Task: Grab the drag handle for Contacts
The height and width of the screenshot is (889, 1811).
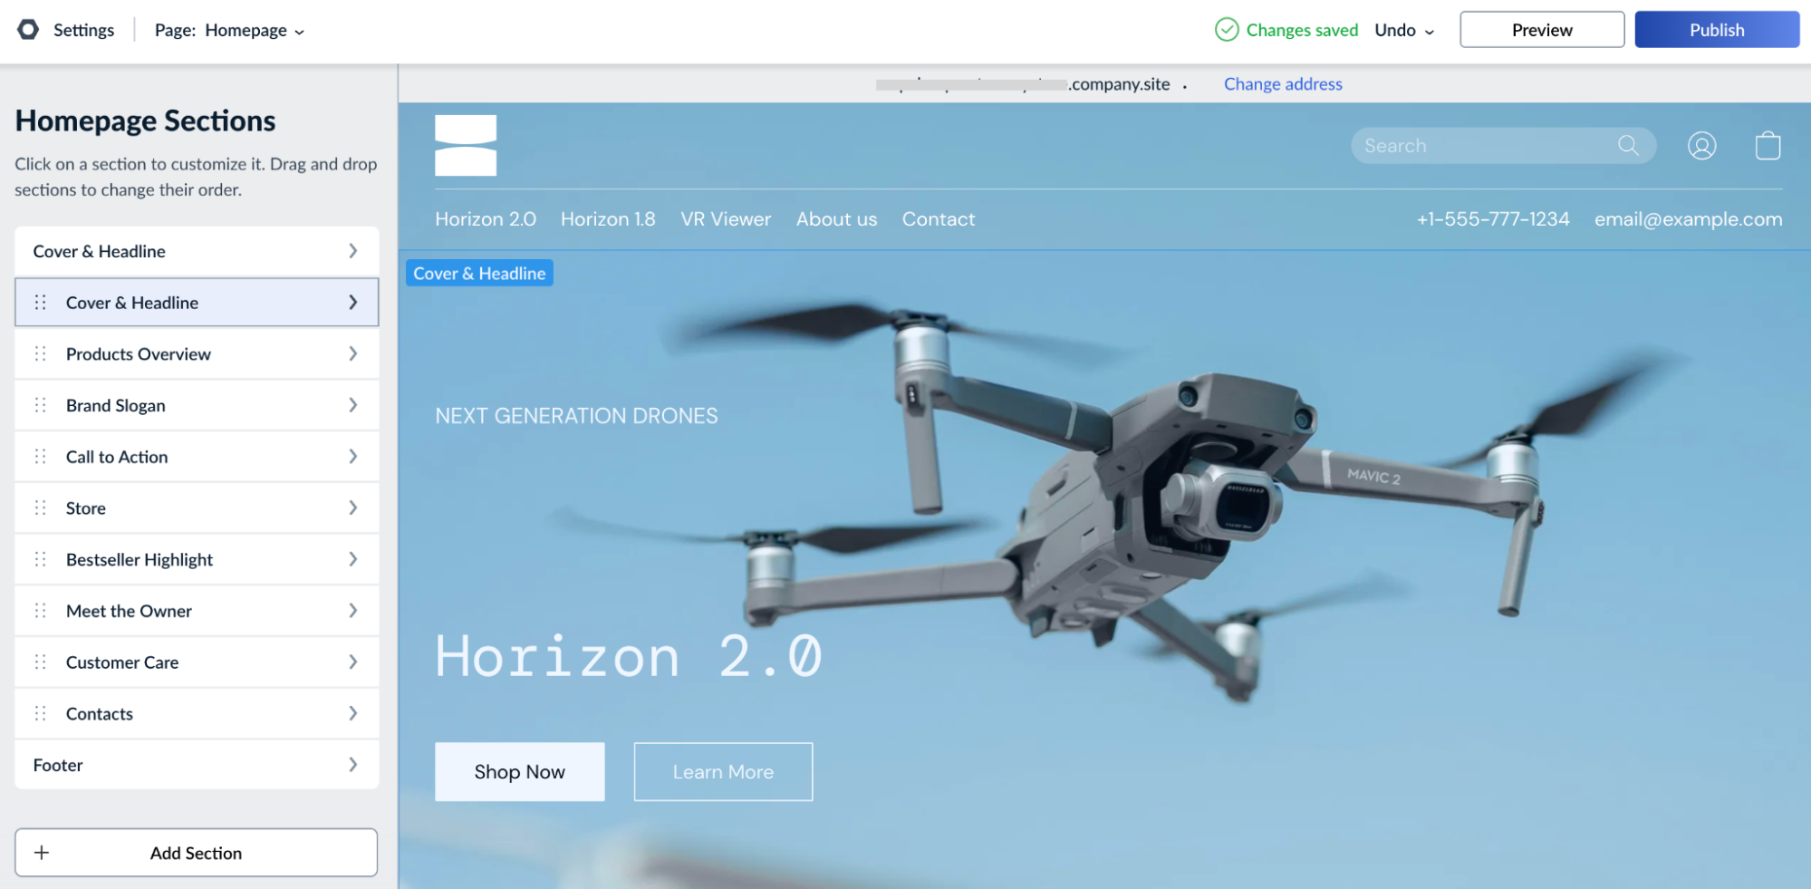Action: [x=41, y=714]
